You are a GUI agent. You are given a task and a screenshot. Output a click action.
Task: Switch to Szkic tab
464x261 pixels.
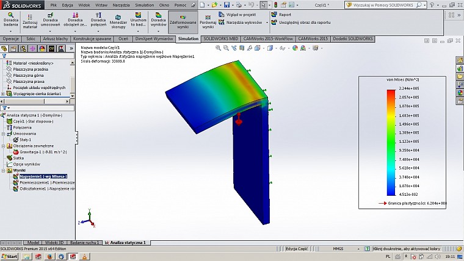[x=31, y=38]
